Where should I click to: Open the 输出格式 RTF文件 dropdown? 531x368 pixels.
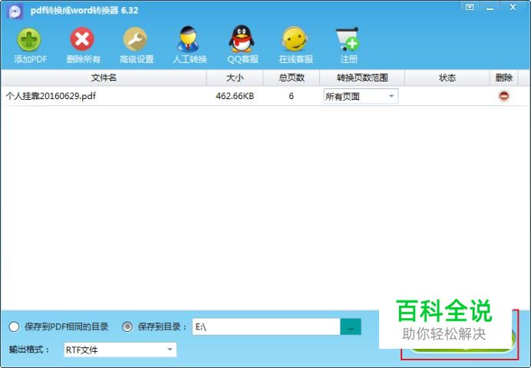click(x=120, y=350)
